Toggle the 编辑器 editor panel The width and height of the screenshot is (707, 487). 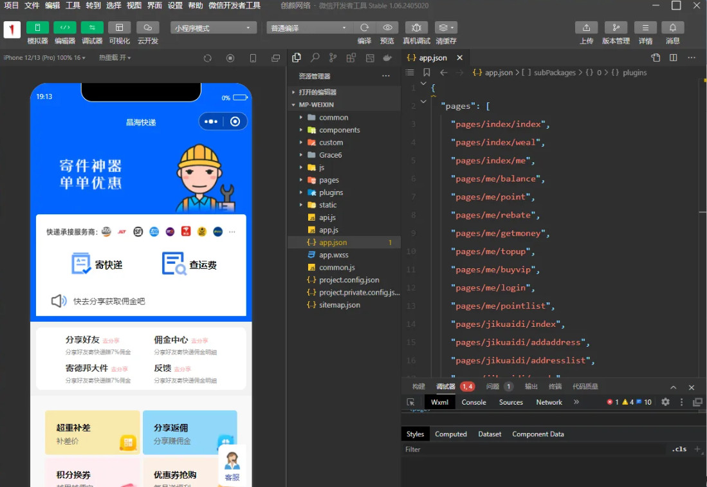[x=64, y=28]
